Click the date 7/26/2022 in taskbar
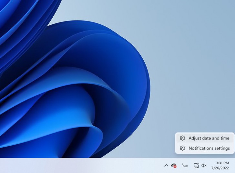This screenshot has width=235, height=173. [220, 168]
